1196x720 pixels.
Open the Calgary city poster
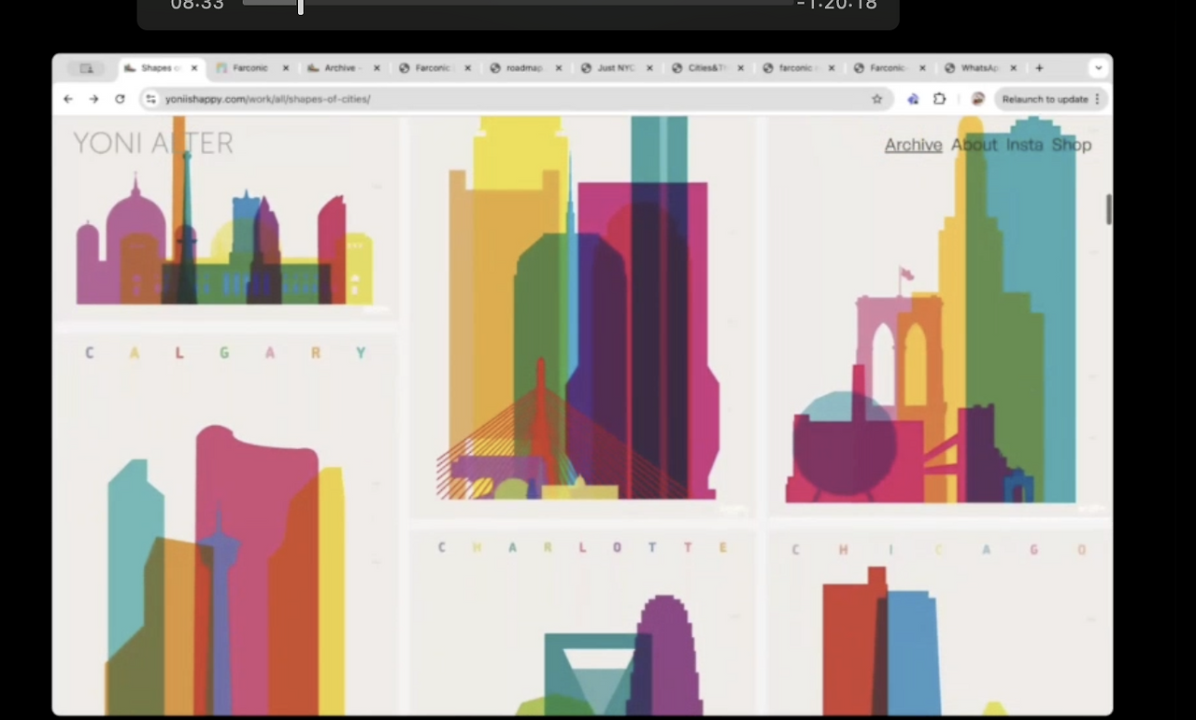pos(225,525)
